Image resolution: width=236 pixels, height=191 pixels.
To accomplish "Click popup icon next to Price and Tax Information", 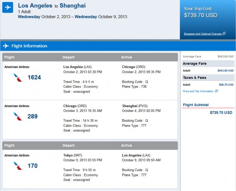I will (216, 91).
